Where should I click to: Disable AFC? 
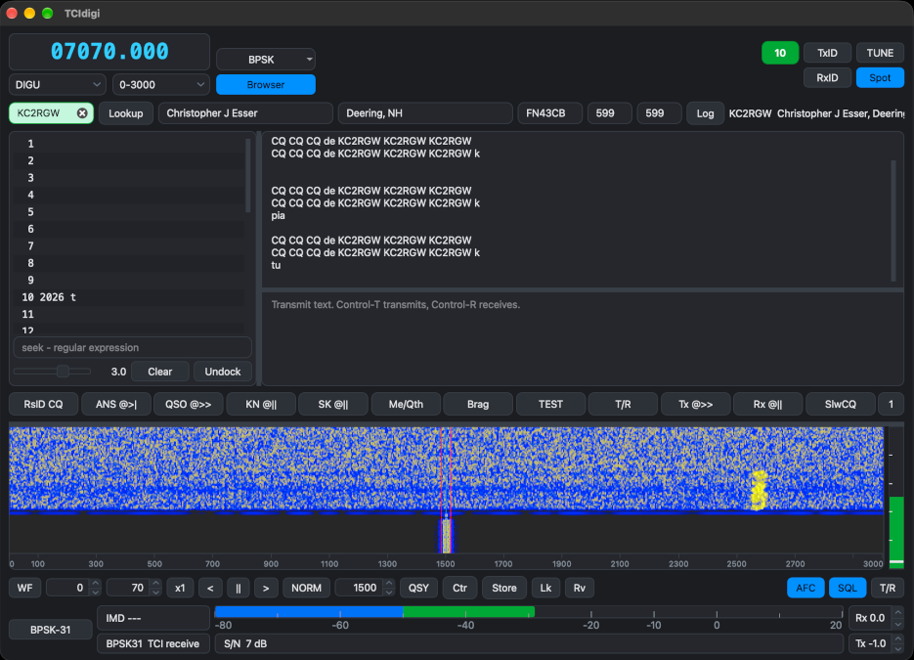tap(805, 588)
